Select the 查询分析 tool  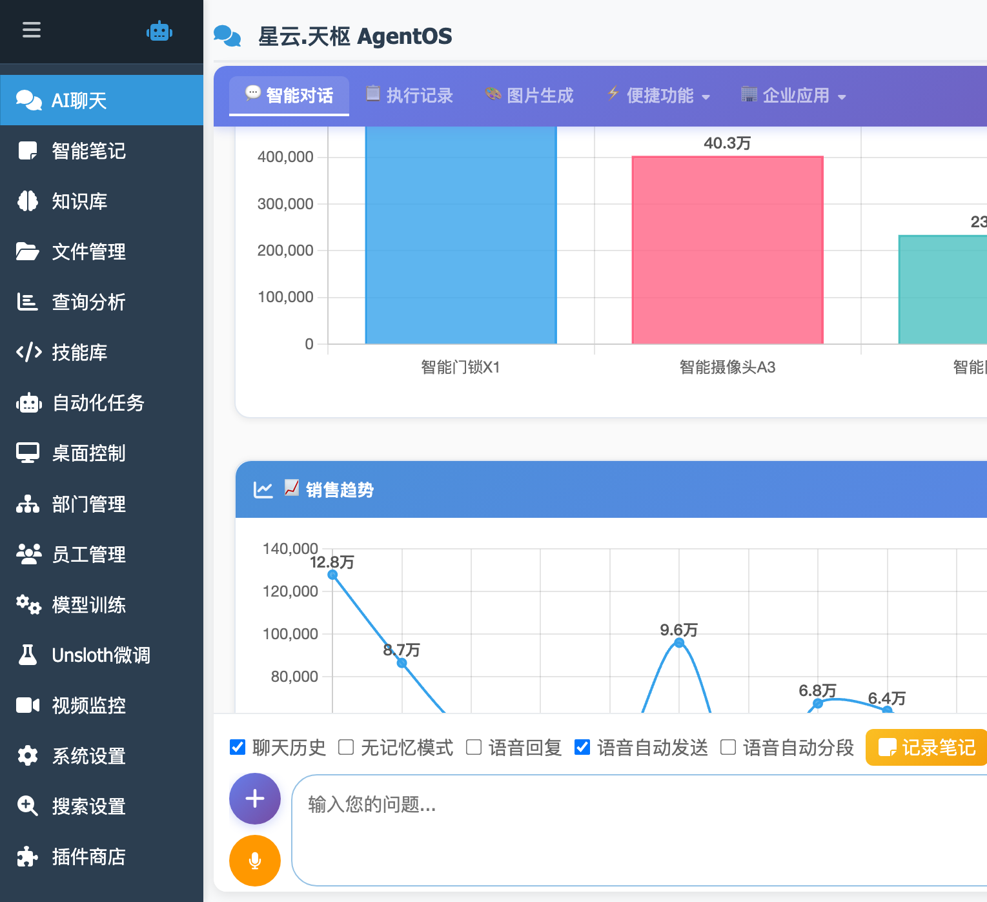click(x=88, y=302)
